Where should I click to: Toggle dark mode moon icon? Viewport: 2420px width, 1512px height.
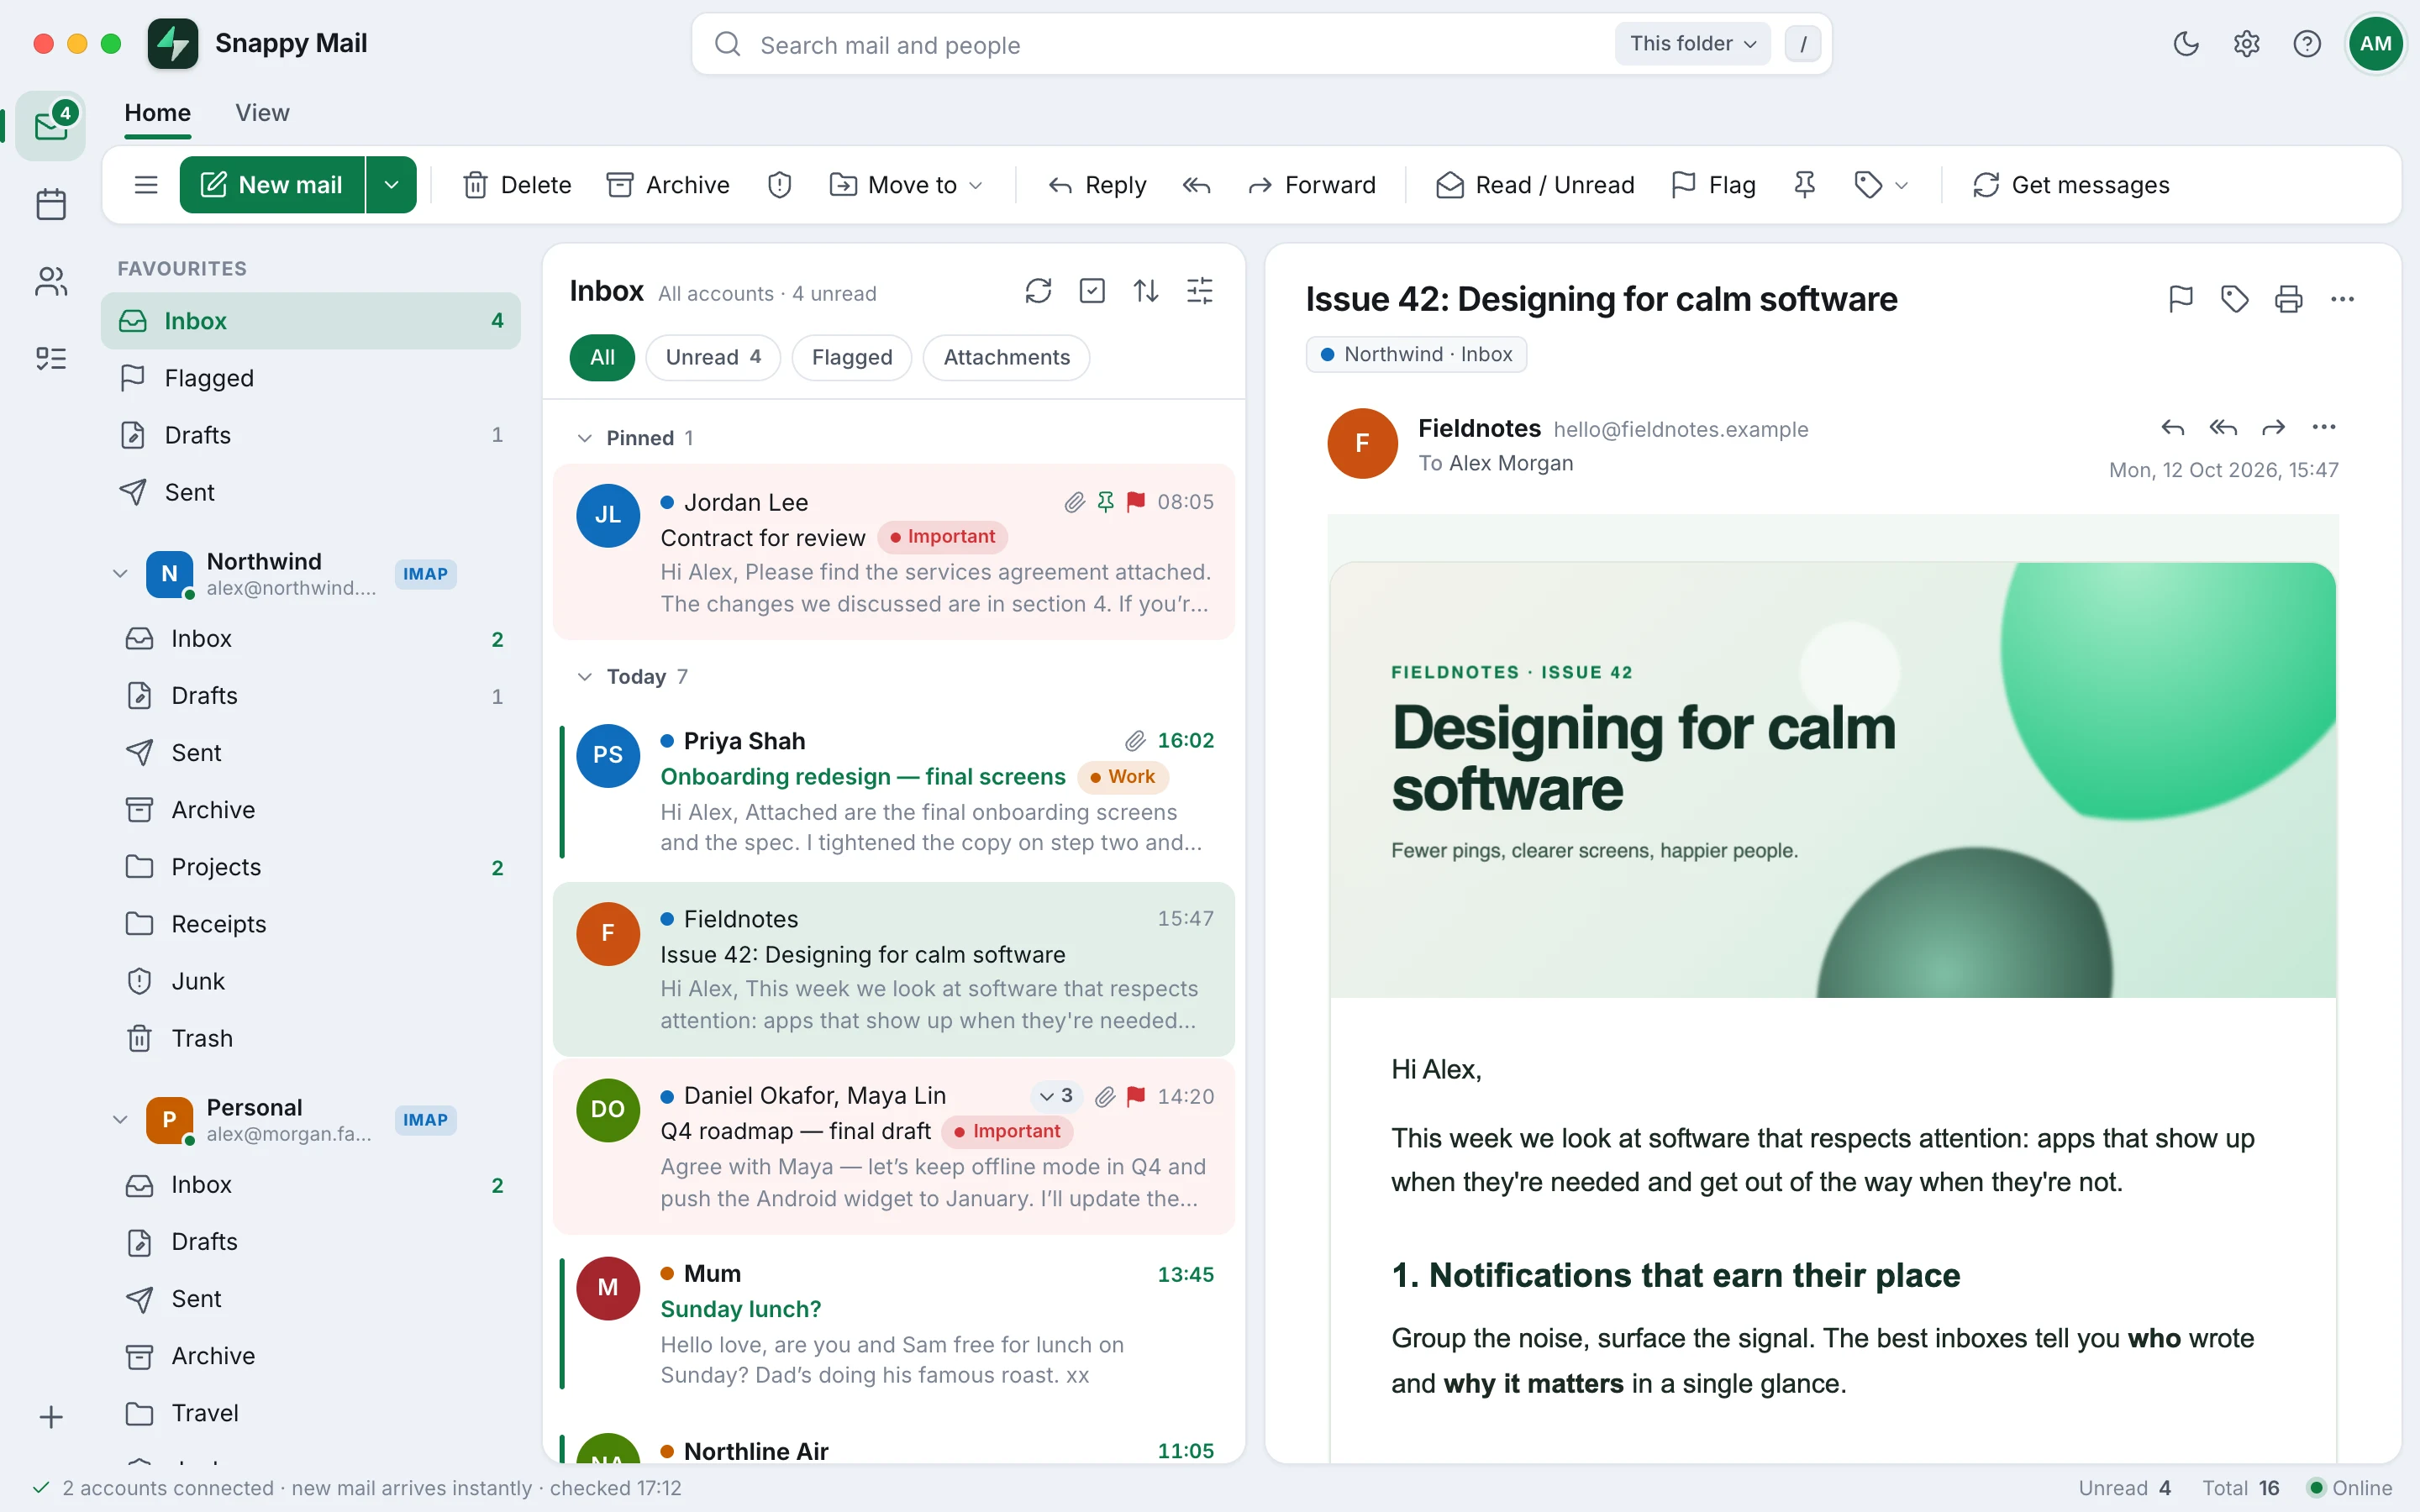click(2186, 44)
